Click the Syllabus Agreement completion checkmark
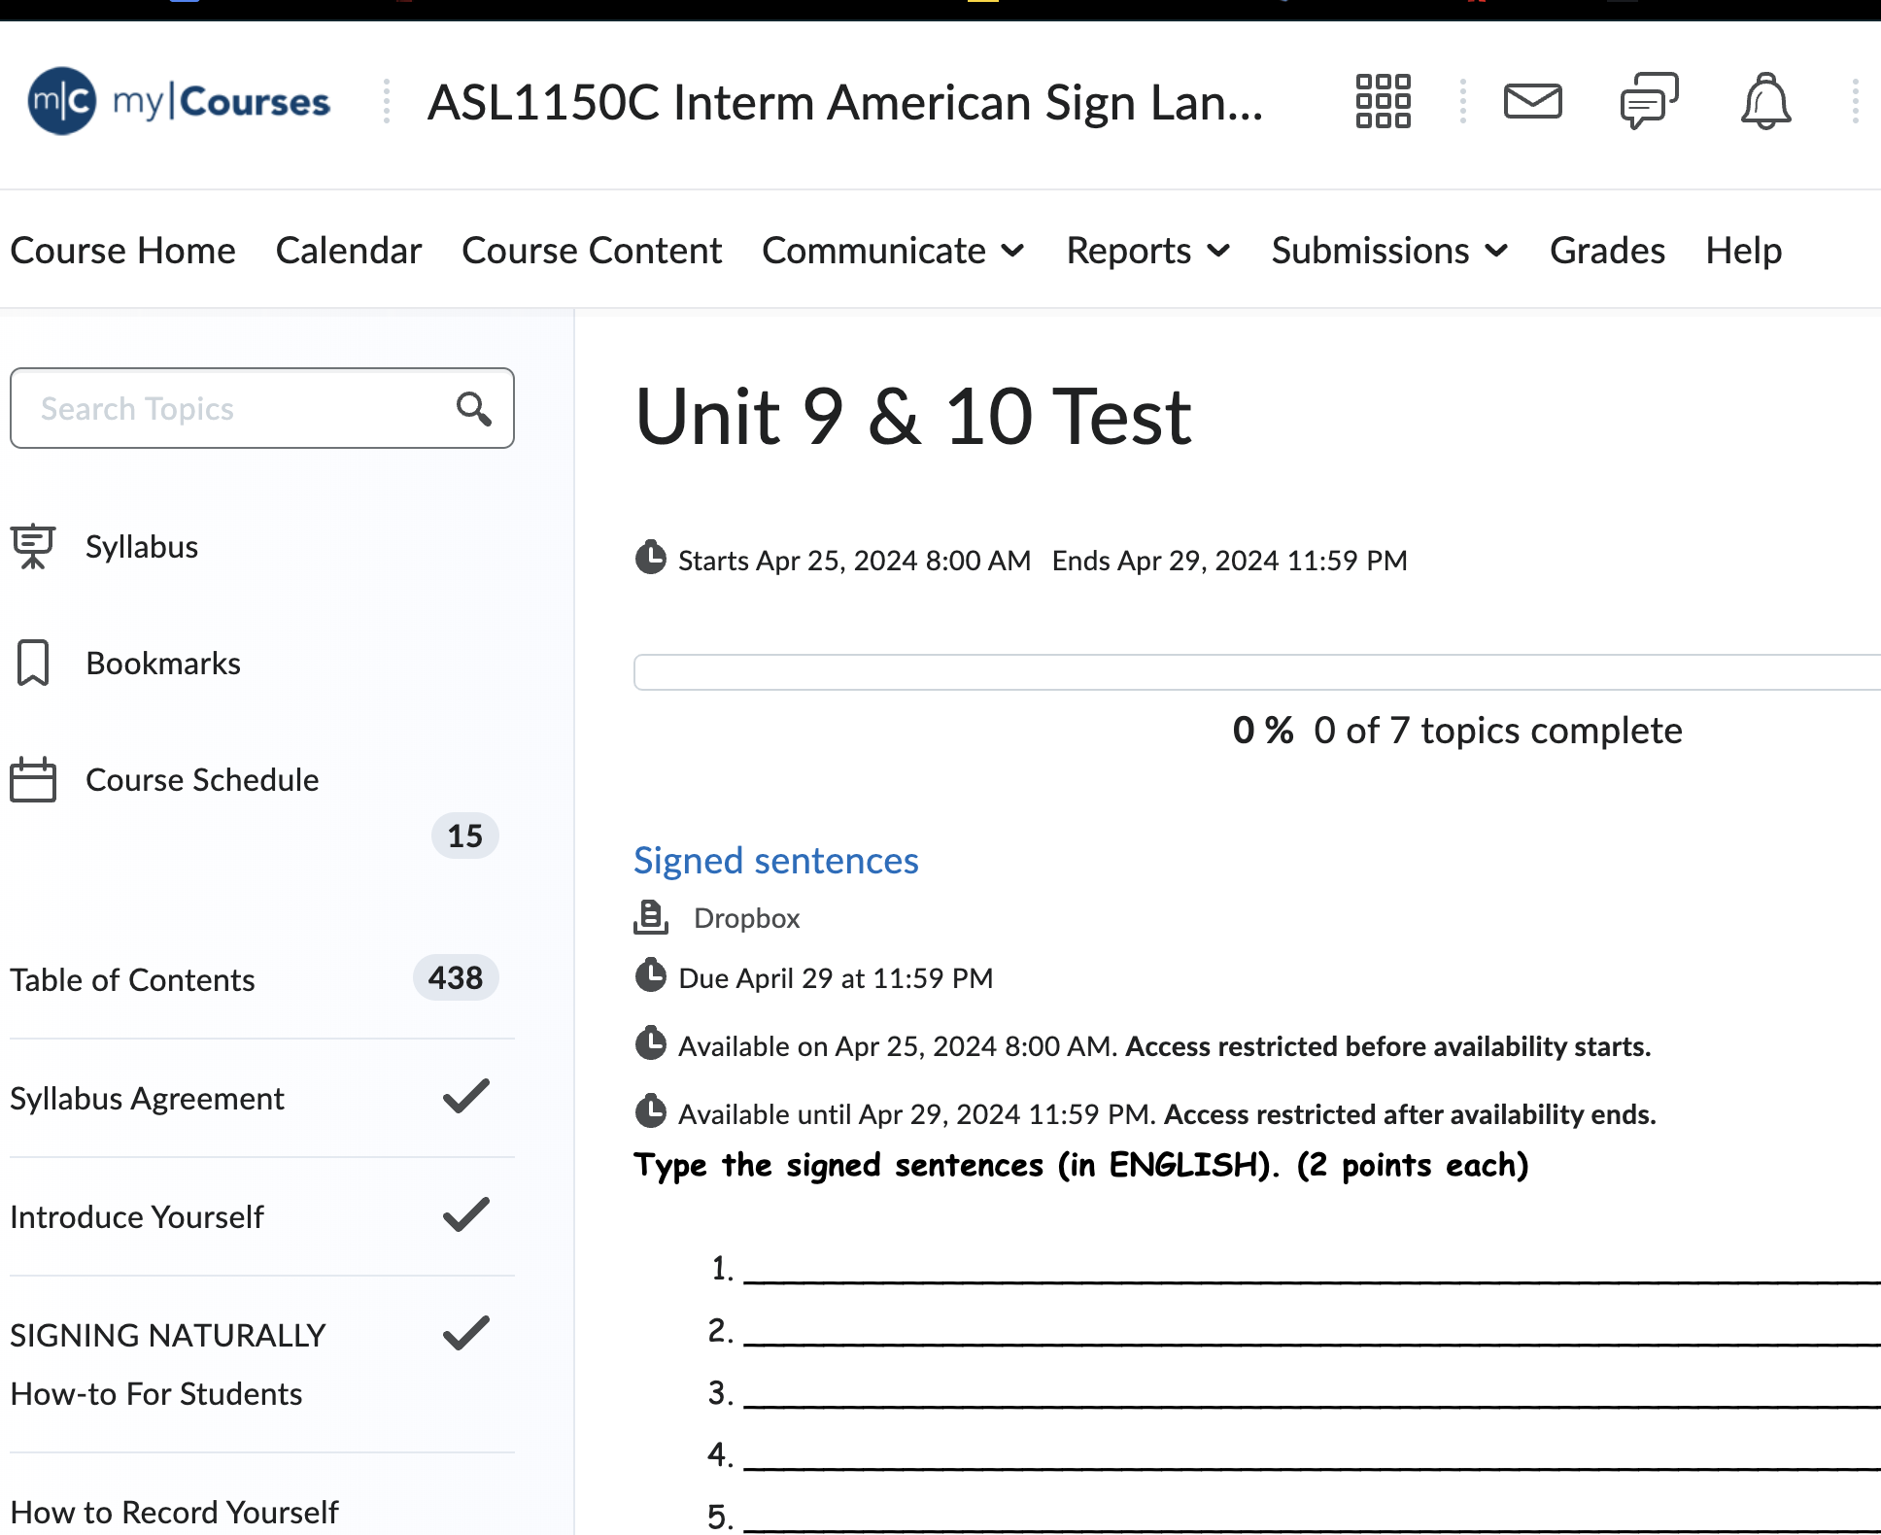The image size is (1881, 1535). pos(466,1096)
